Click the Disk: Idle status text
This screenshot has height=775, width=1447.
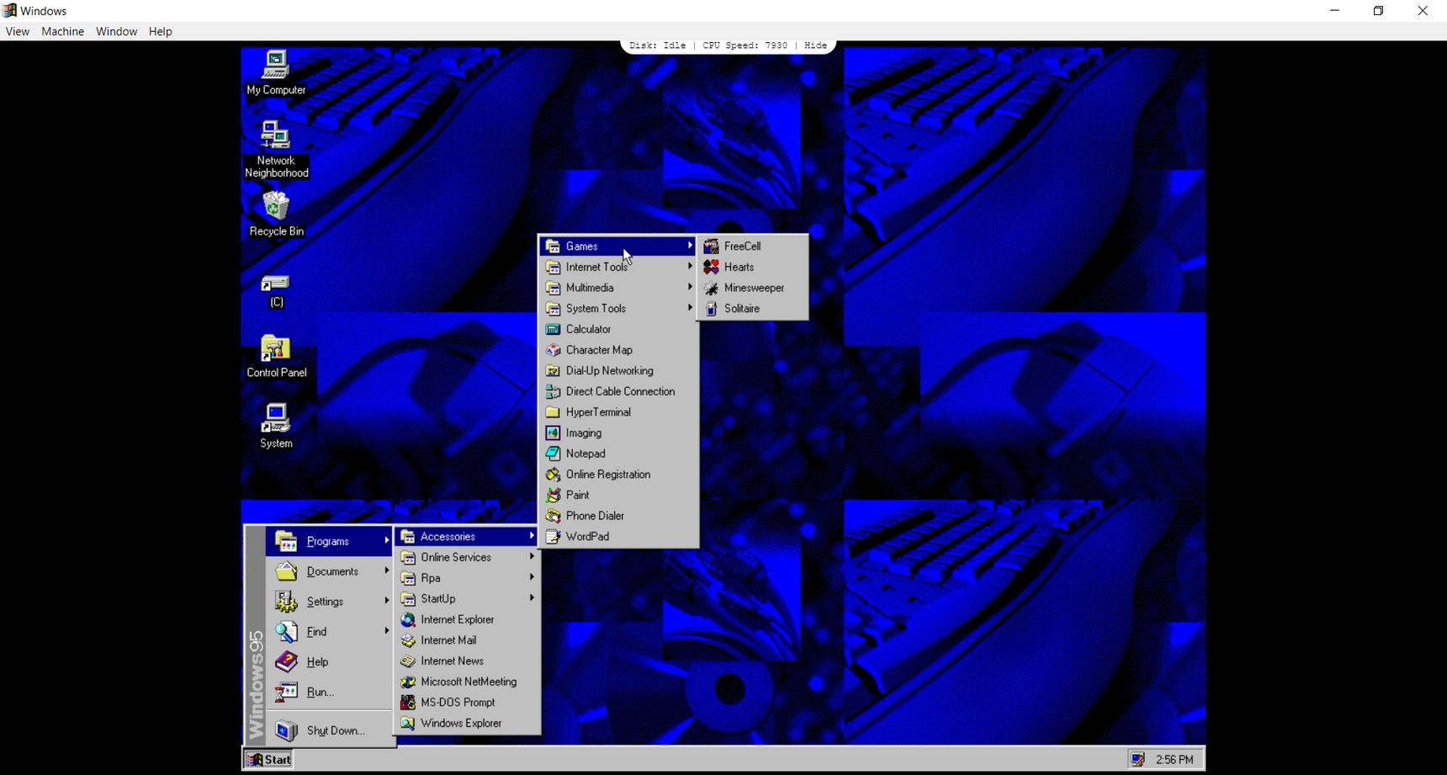(657, 45)
